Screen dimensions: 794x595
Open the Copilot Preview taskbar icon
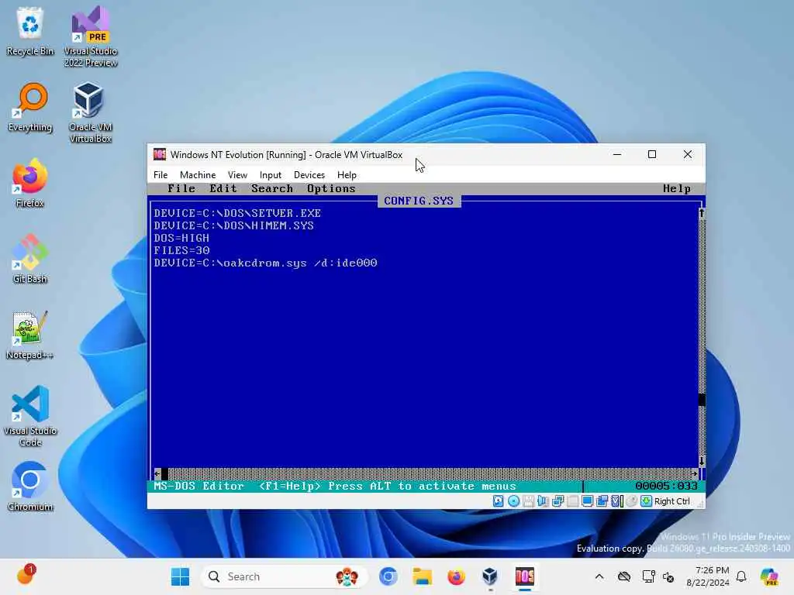[x=770, y=576]
